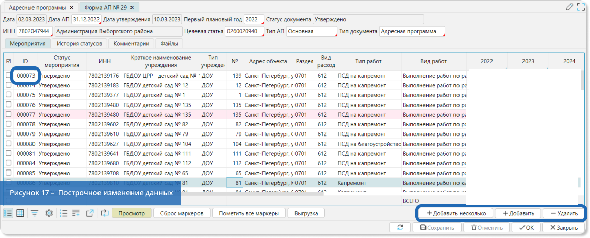
Task: Switch to list view icon in bottom toolbar
Action: click(8, 213)
